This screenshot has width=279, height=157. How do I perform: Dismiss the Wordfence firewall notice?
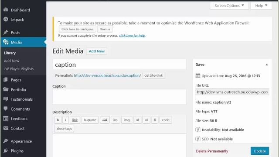(105, 29)
